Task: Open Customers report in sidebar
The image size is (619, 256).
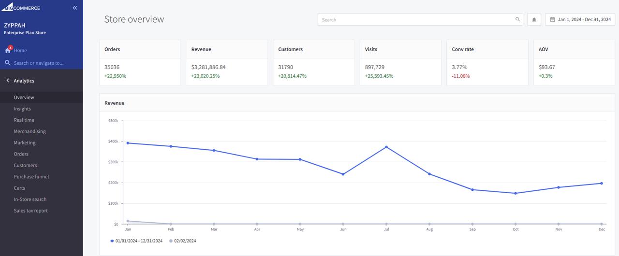Action: (42, 165)
